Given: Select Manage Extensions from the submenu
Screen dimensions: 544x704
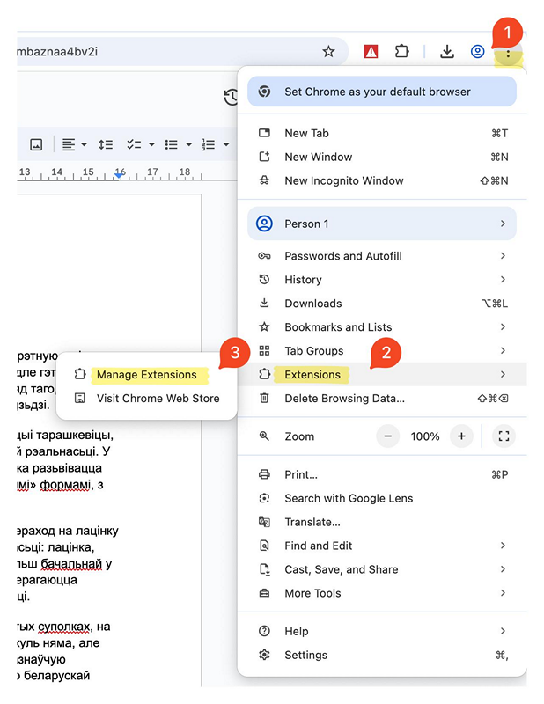Looking at the screenshot, I should 146,375.
